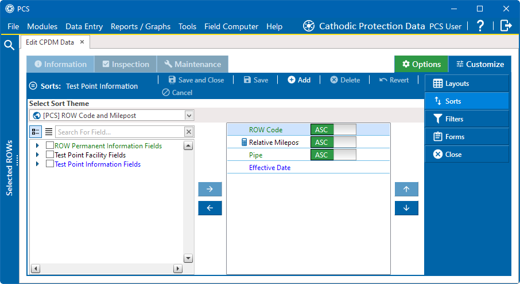Click the Add button
Screen dimensions: 520x284
[x=299, y=80]
